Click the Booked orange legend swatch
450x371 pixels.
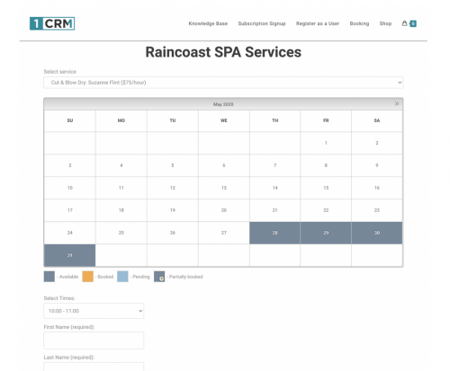click(87, 277)
